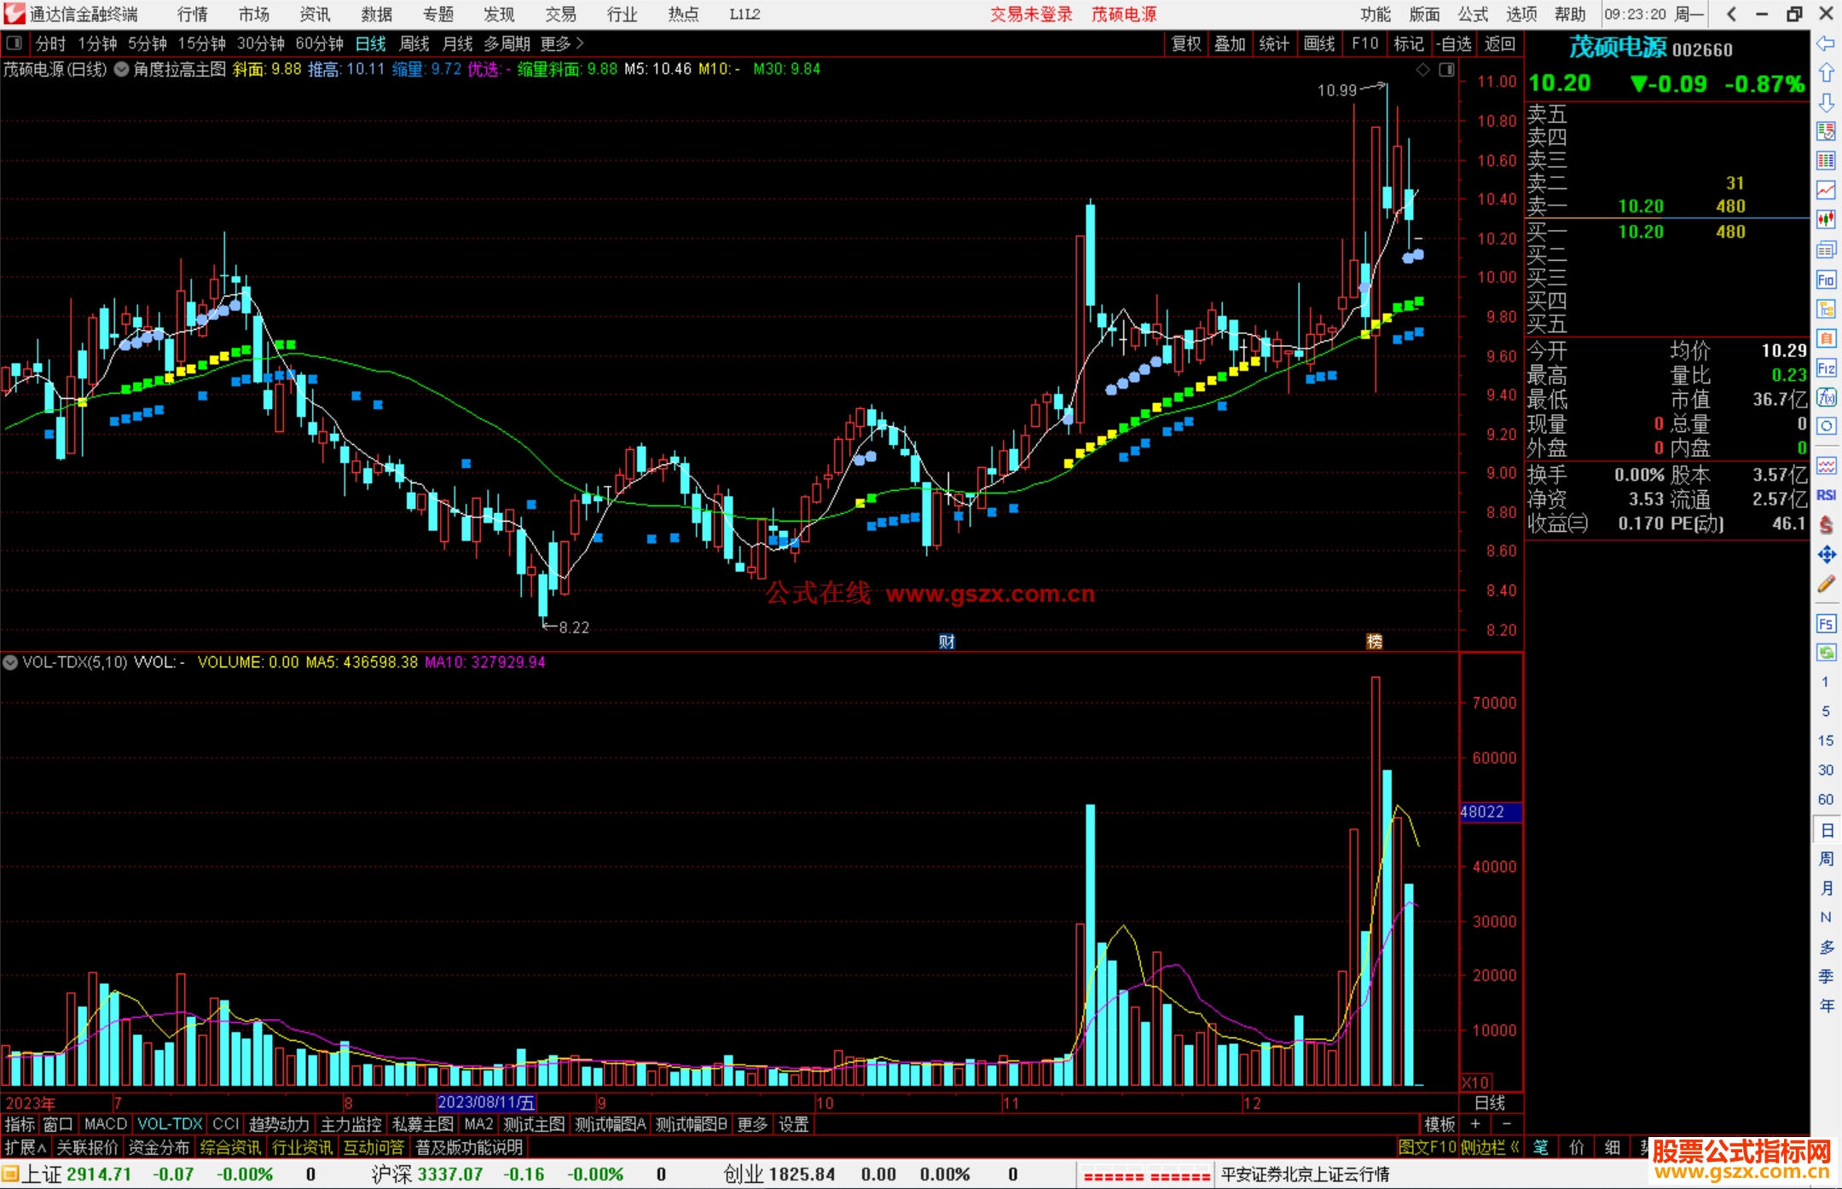The width and height of the screenshot is (1842, 1189).
Task: Click the blue four-way move arrows icon
Action: click(1826, 555)
